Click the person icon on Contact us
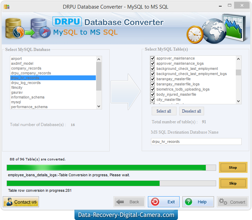 [x=10, y=202]
